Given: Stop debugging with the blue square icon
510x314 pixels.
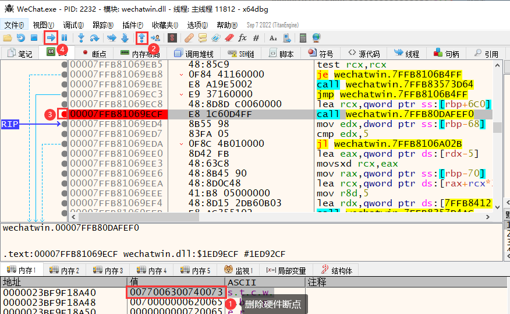Looking at the screenshot, I should tap(34, 38).
